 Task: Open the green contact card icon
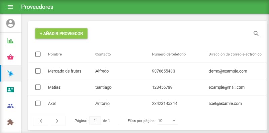tap(10, 90)
